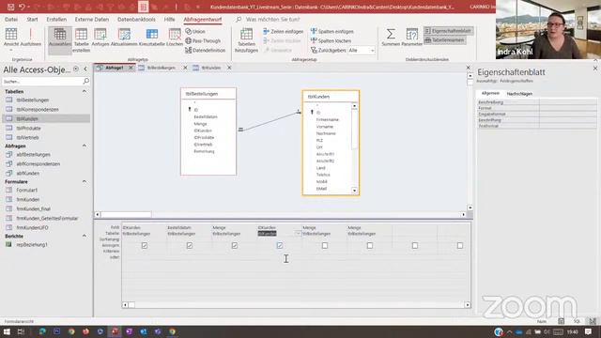Open the Windows Start menu
Viewport: 601px width, 338px height.
(x=7, y=331)
